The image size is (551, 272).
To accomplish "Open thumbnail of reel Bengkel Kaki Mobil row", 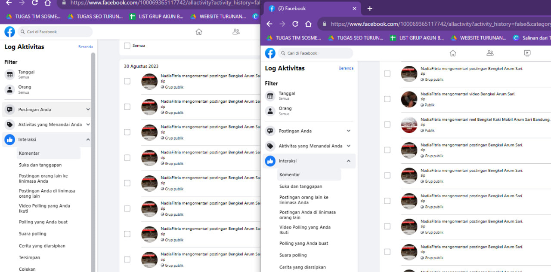I will coord(409,125).
